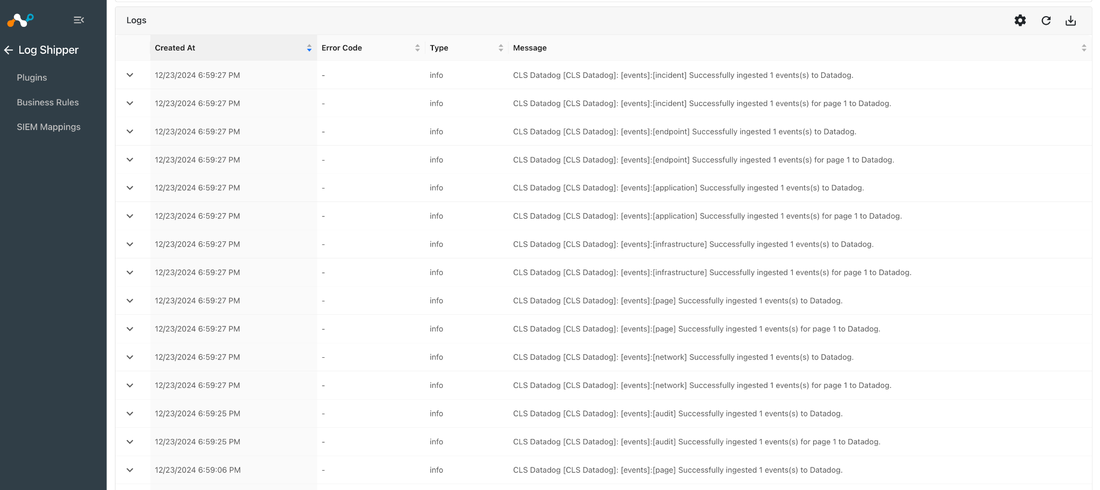Click 'info' type in the [endpoint] 'for page 1' row
This screenshot has height=490, width=1100.
click(x=436, y=160)
